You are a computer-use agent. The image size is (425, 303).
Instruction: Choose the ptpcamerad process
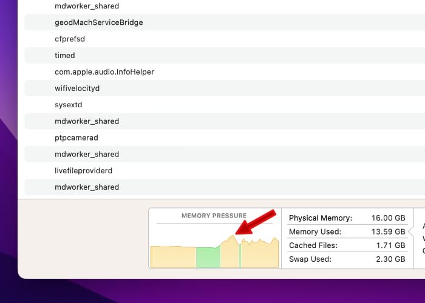pos(76,138)
